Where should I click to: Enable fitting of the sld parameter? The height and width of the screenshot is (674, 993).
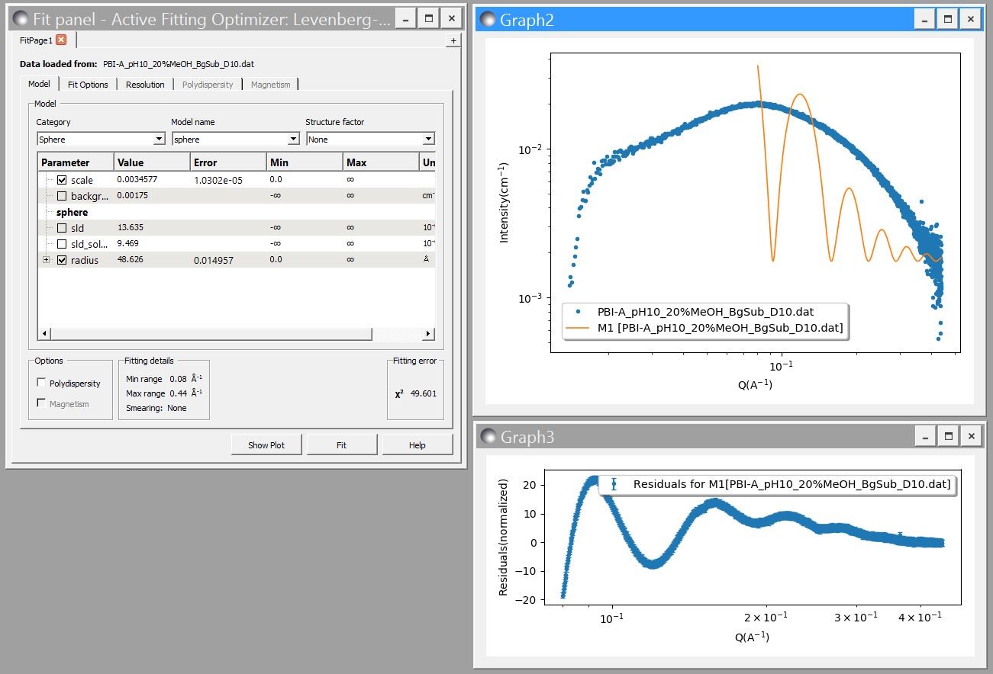point(62,228)
